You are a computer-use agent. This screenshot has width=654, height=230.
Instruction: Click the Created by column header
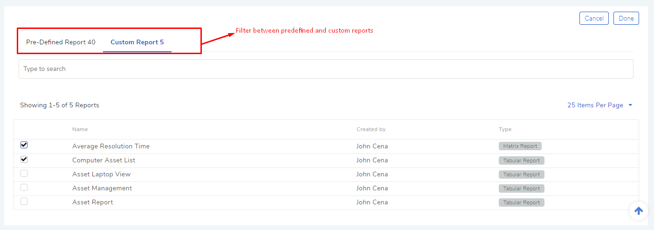[371, 129]
